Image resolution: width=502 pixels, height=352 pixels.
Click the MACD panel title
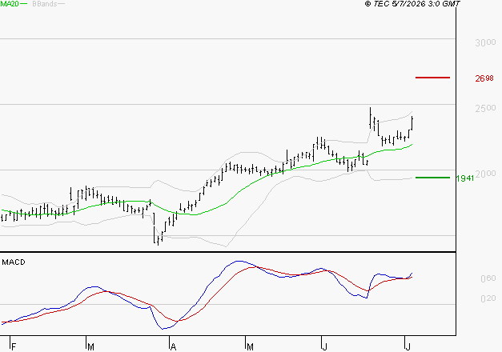click(14, 262)
